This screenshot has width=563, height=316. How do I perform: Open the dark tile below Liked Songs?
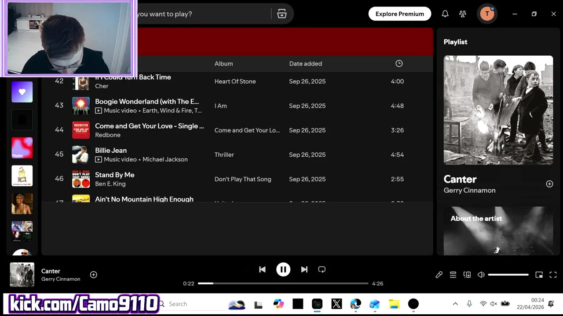pos(22,120)
